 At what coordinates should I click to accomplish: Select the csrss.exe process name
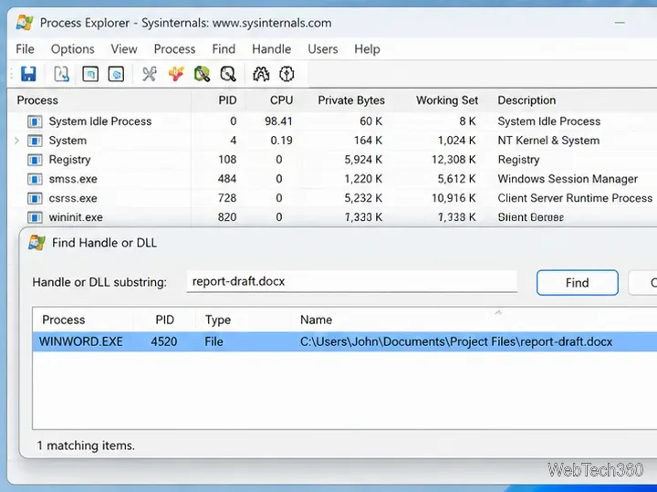(73, 198)
